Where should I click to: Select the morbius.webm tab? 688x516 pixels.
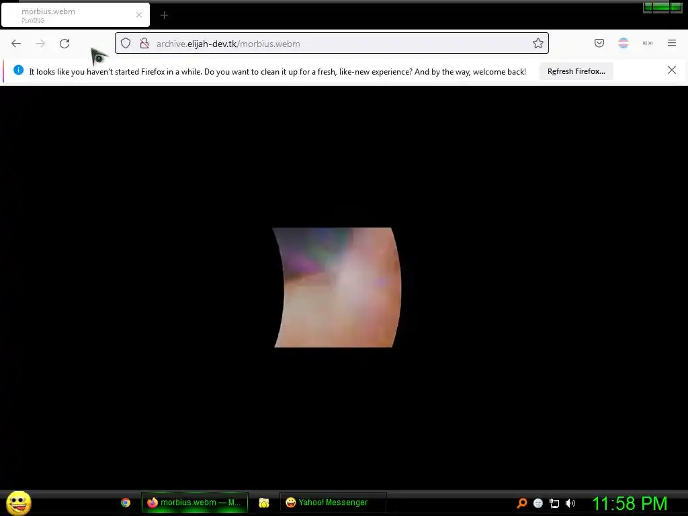tap(75, 15)
